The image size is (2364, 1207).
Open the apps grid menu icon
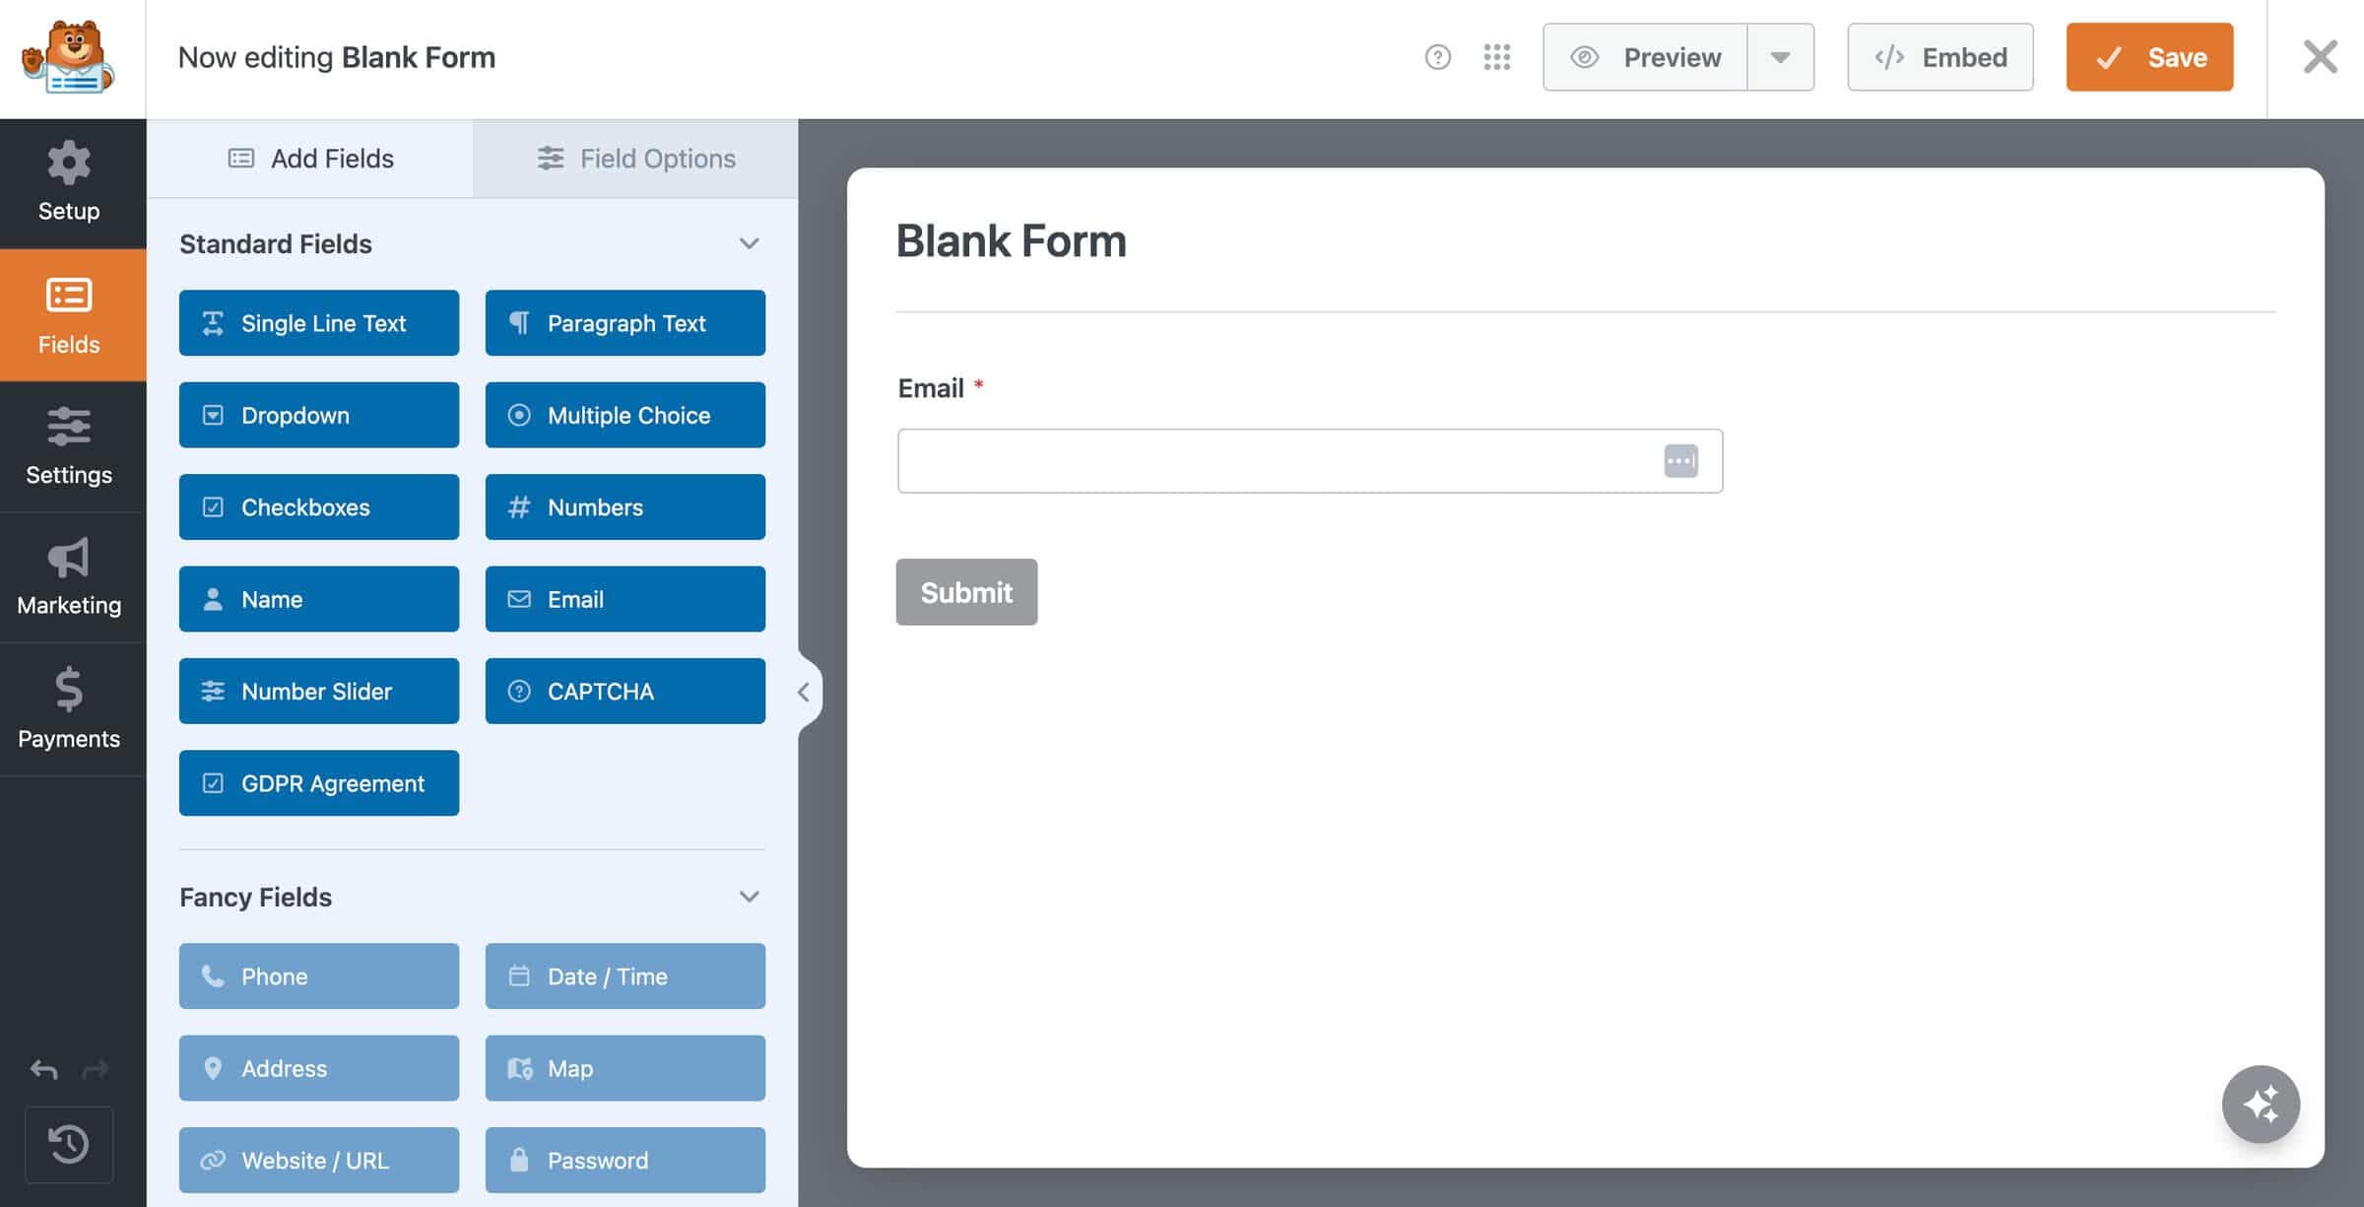(1497, 57)
